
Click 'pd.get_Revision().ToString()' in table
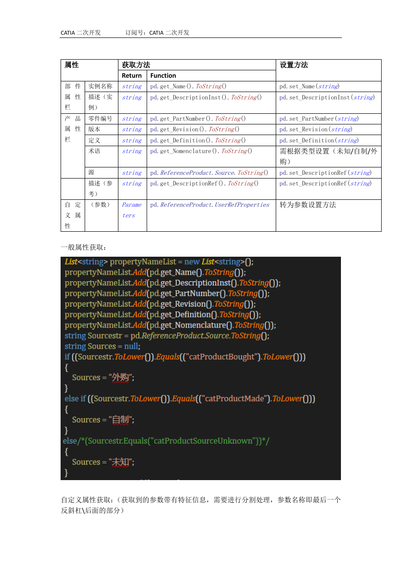click(195, 130)
